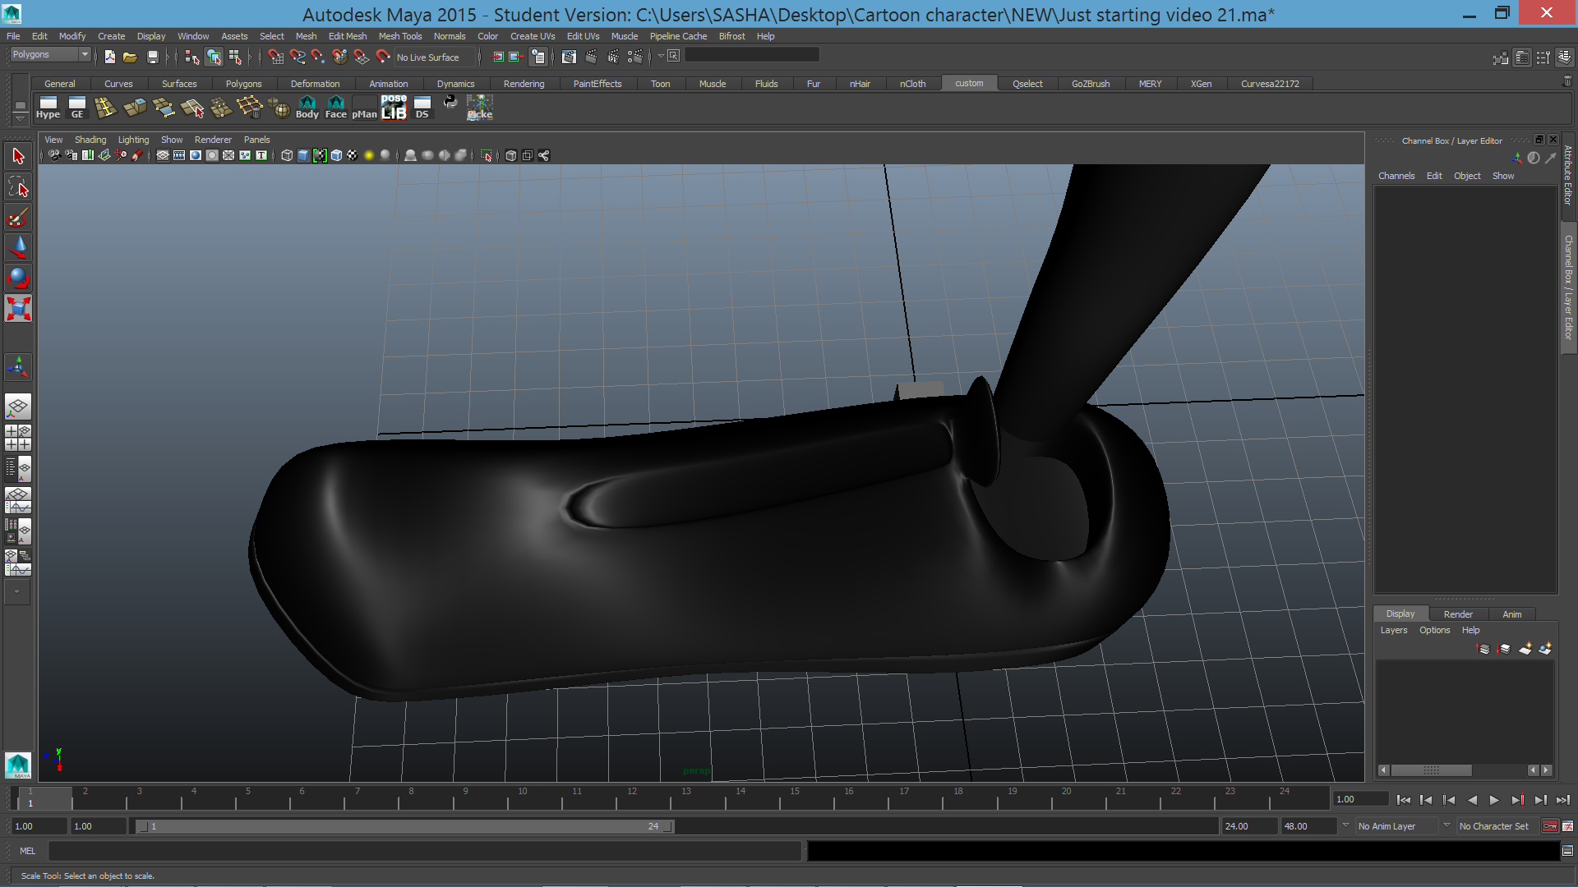
Task: Toggle snap to curves magnet
Action: coord(298,57)
